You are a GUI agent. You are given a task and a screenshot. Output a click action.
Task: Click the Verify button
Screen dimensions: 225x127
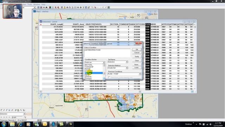137,56
